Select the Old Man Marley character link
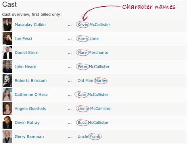188x144 pixels. coord(92,81)
